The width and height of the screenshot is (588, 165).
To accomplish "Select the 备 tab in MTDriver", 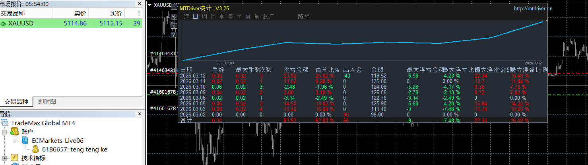I will [256, 17].
